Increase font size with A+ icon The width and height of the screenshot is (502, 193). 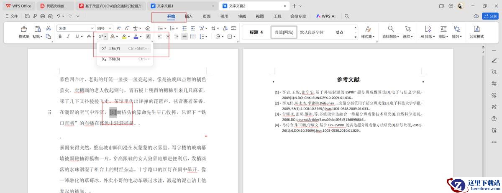119,28
